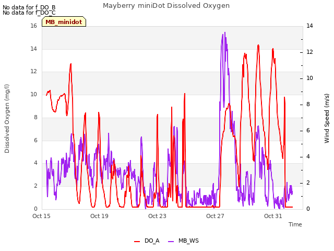Click the Oct 23 x-axis tick label
The image size is (334, 251).
(x=157, y=216)
